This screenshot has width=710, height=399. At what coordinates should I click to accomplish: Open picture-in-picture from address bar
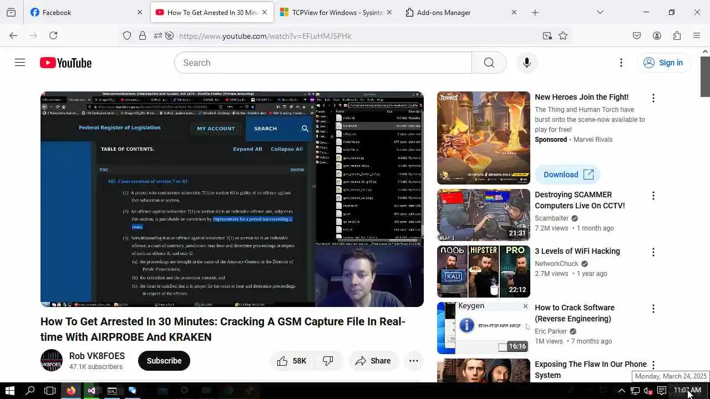click(x=547, y=35)
